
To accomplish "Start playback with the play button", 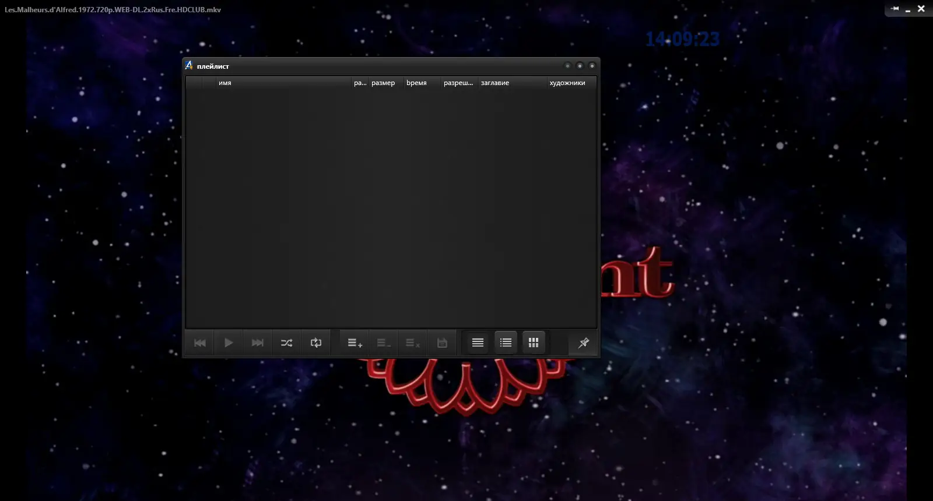I will pyautogui.click(x=229, y=343).
